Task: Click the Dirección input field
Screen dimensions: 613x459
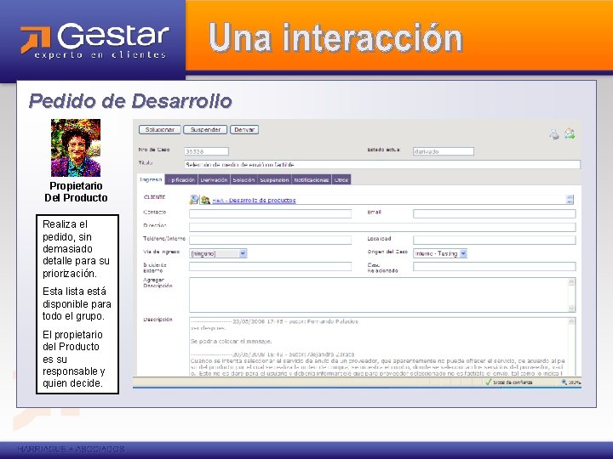Action: click(382, 227)
